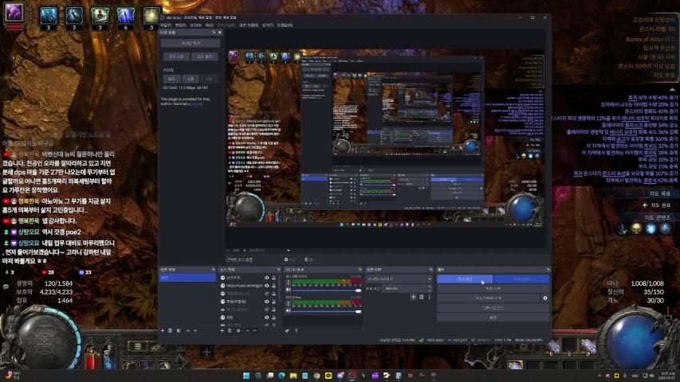Open Google Chrome from taskbar

pos(316,375)
